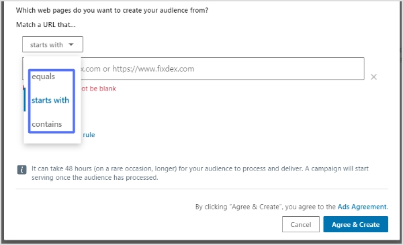Cancel the audience creation dialog
The image size is (403, 245).
click(x=301, y=224)
